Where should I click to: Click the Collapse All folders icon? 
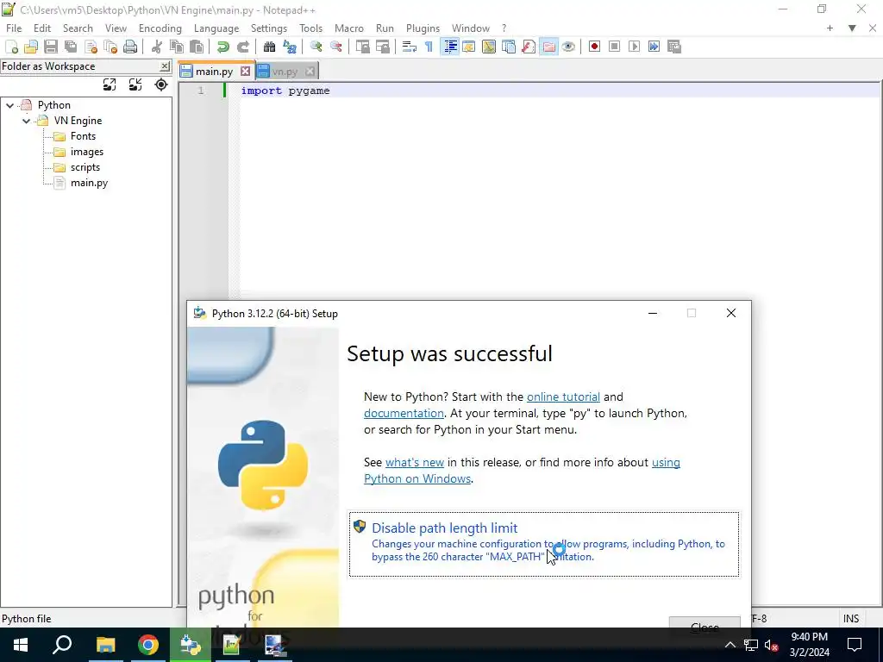pyautogui.click(x=135, y=84)
